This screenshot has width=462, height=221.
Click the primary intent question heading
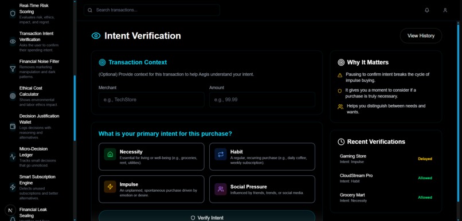[165, 134]
